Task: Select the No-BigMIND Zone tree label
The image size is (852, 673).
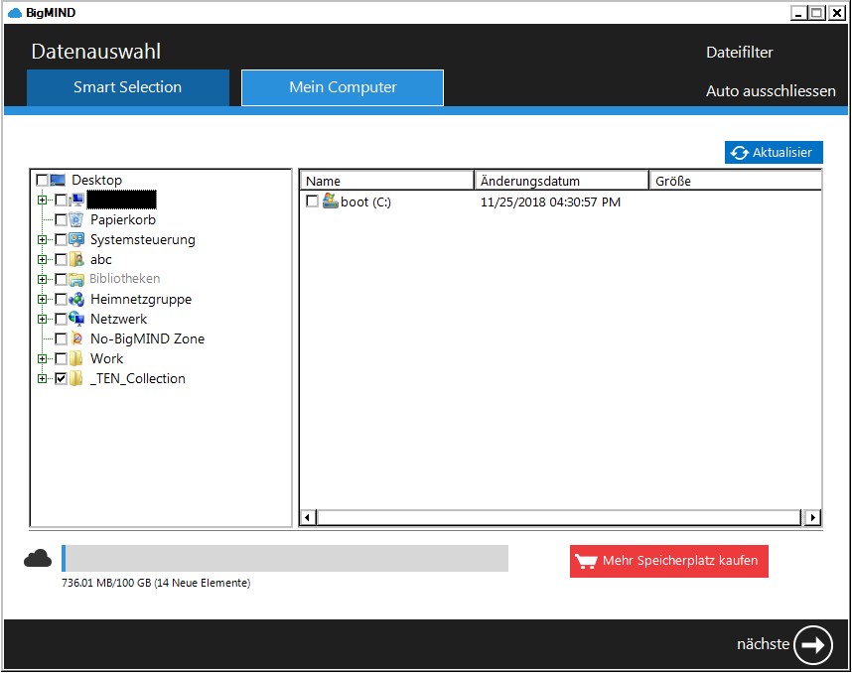Action: pos(147,338)
